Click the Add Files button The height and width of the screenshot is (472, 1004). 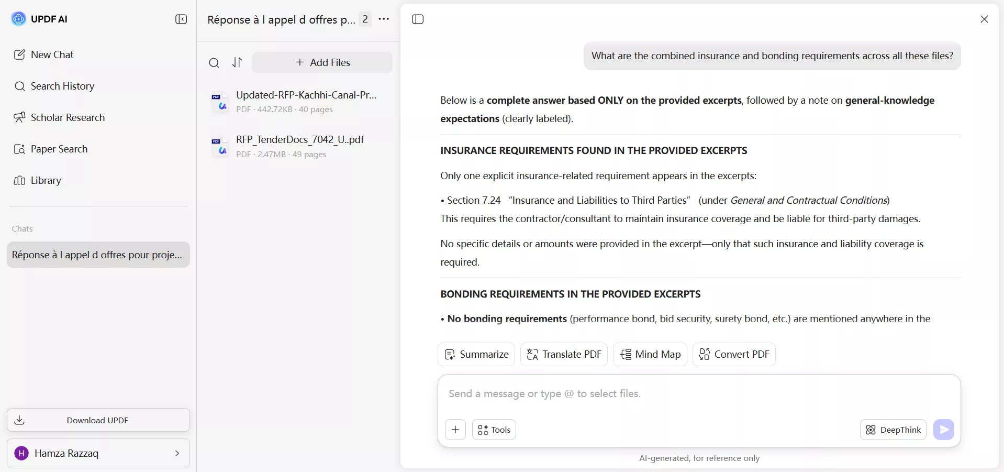click(x=322, y=62)
